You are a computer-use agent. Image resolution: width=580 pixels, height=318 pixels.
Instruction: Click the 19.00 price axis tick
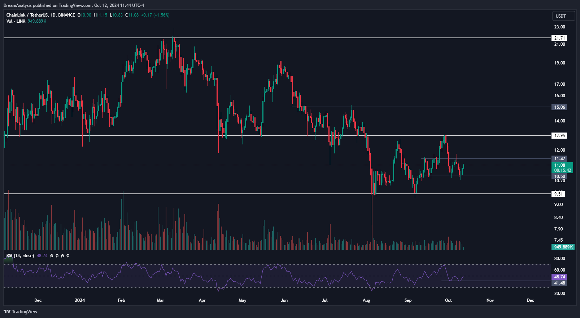(560, 63)
